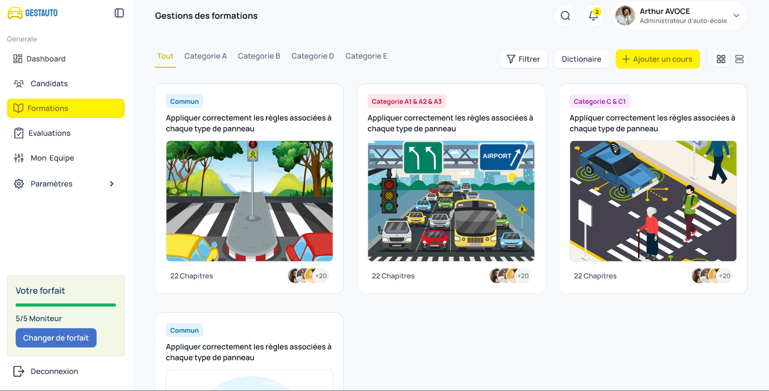Switch to the Categorie B tab
Viewport: 769px width, 391px height.
[259, 56]
